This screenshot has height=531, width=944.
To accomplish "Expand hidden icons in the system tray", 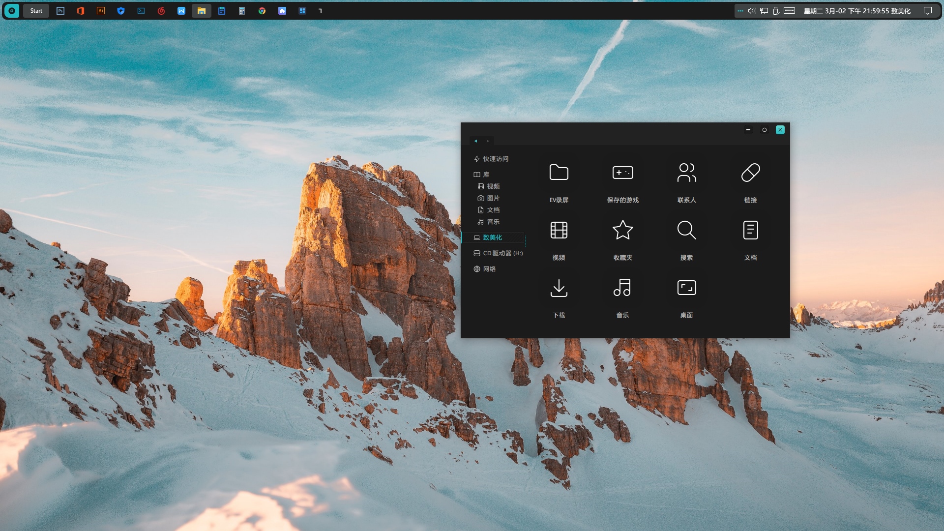I will (740, 10).
